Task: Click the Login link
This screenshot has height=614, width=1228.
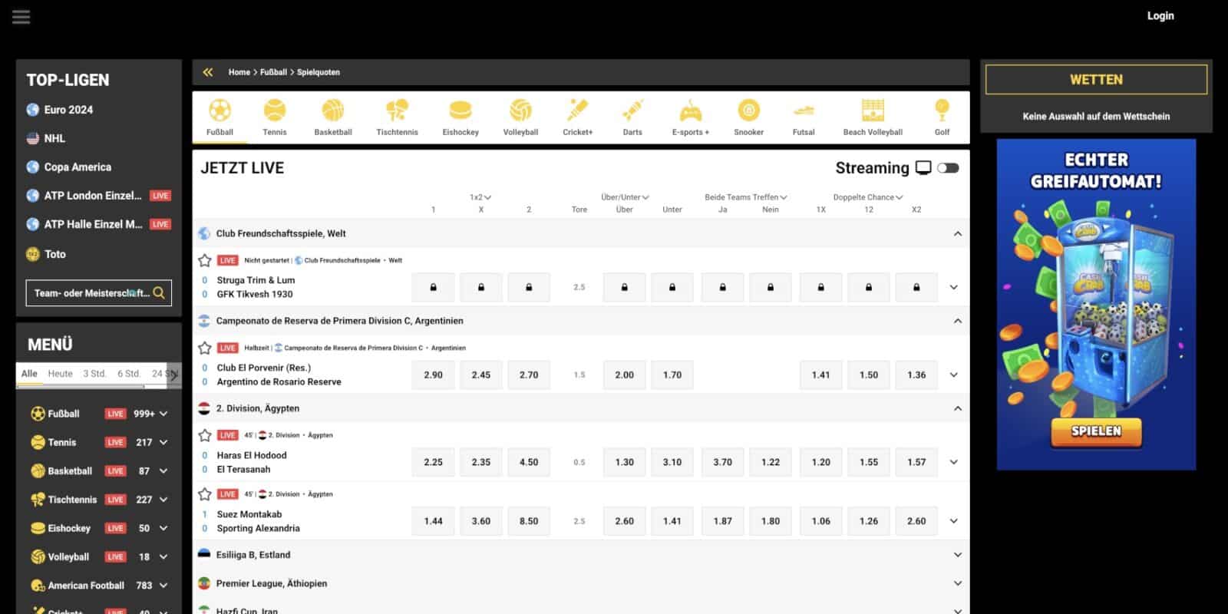Action: click(x=1160, y=15)
